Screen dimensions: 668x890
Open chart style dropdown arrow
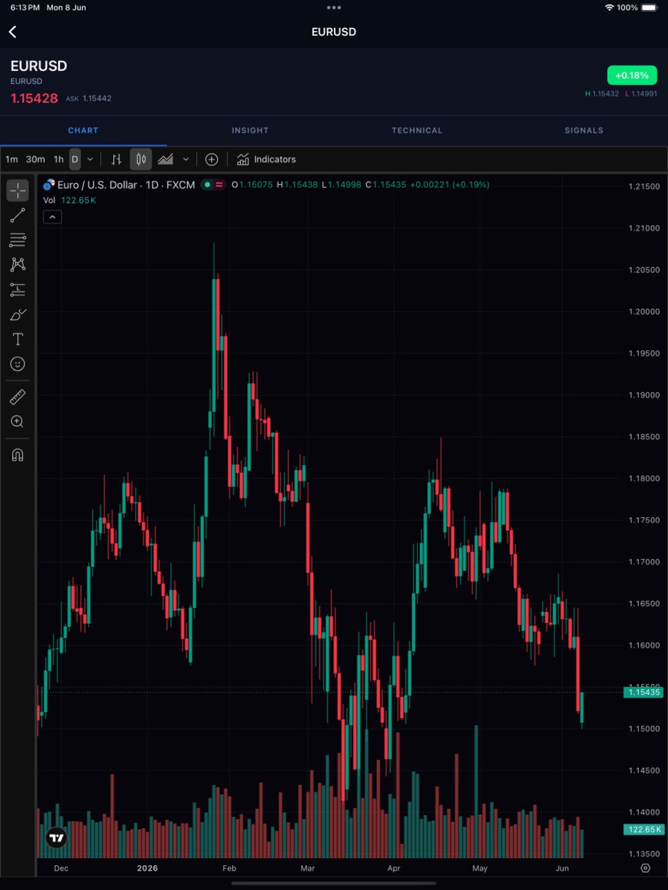186,159
